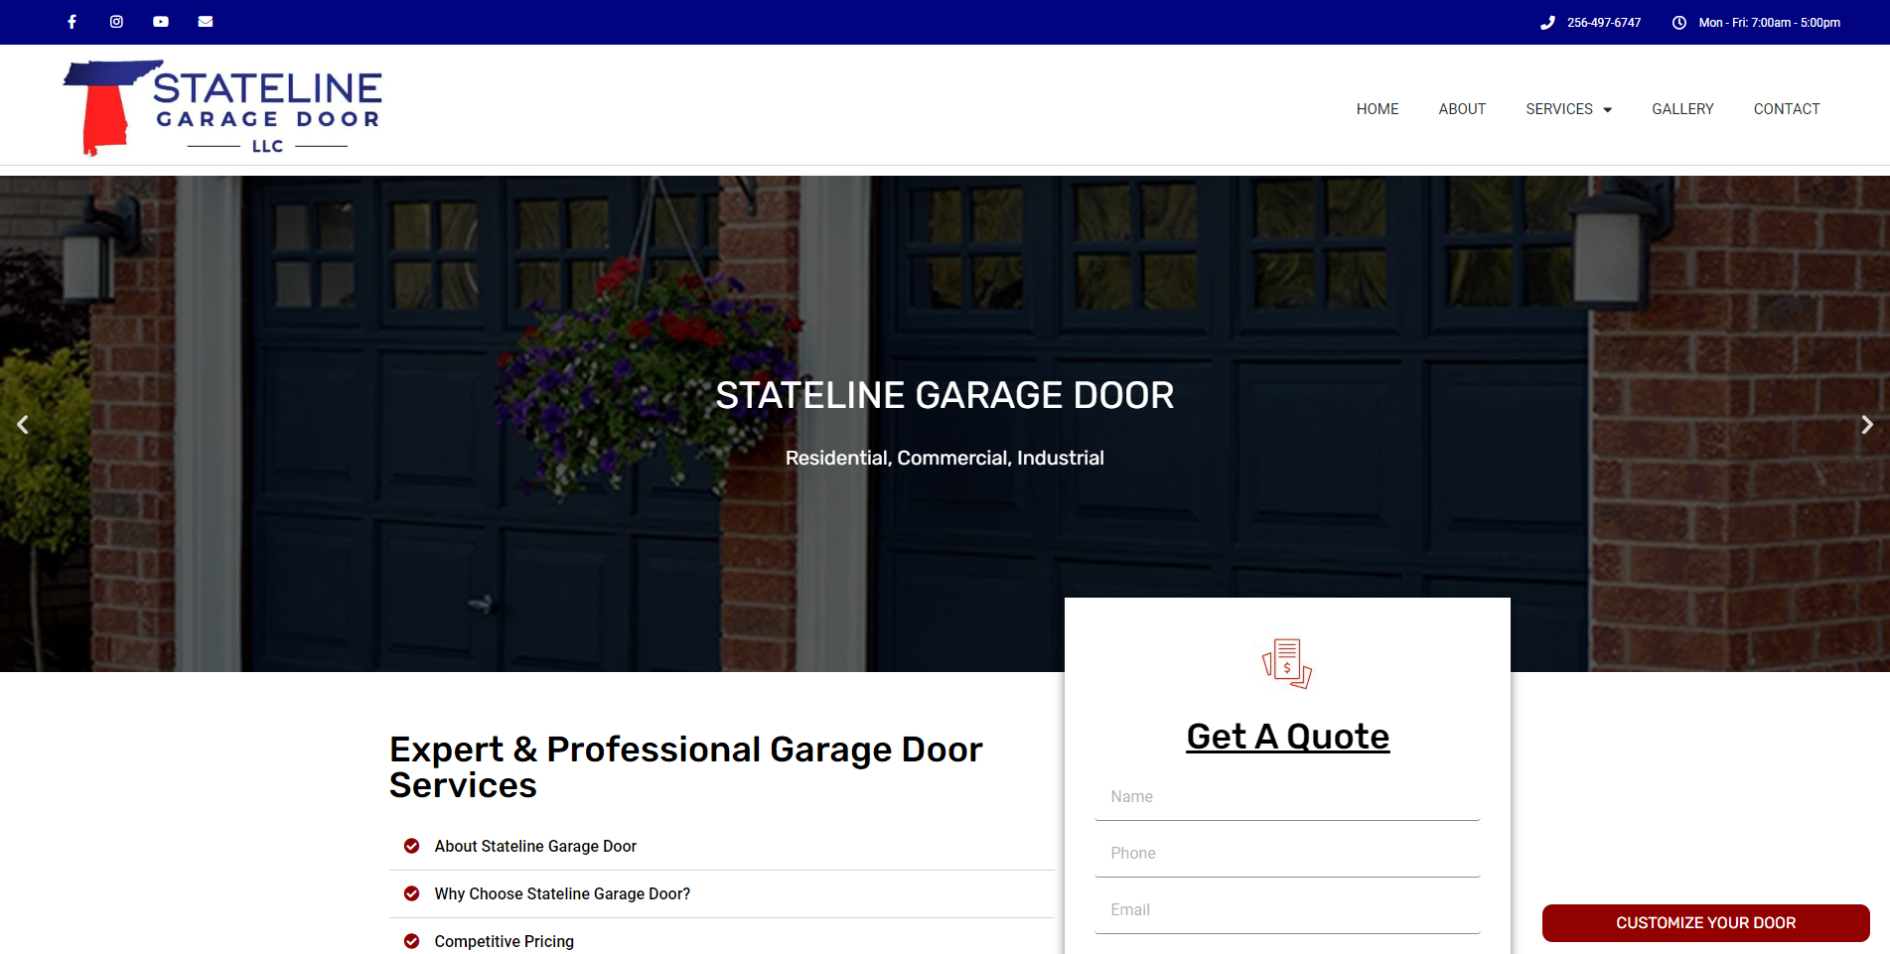The height and width of the screenshot is (954, 1890).
Task: Show the previous slide with left arrow
Action: pyautogui.click(x=23, y=425)
